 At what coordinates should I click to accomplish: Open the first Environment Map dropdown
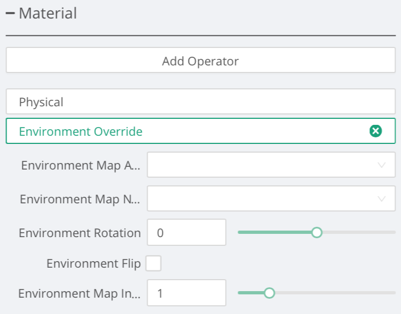pos(262,165)
